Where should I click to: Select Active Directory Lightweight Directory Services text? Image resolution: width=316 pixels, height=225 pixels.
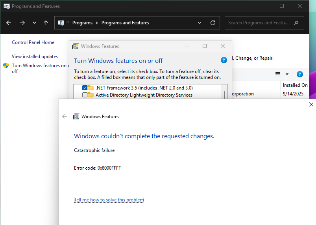coord(144,95)
